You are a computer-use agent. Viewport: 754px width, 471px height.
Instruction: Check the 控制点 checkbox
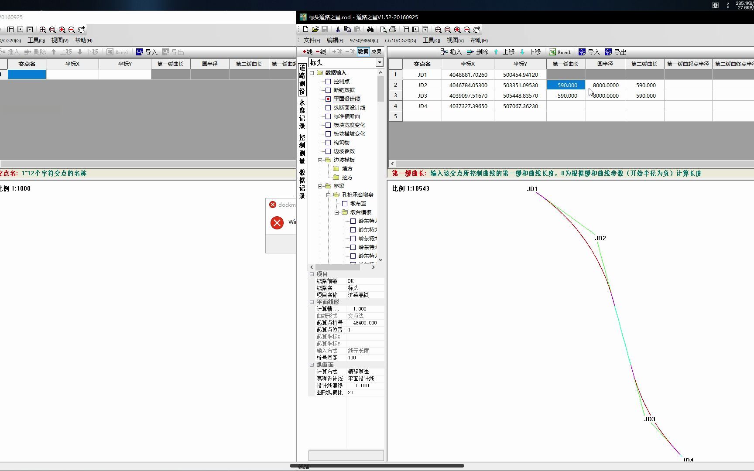[x=328, y=82]
